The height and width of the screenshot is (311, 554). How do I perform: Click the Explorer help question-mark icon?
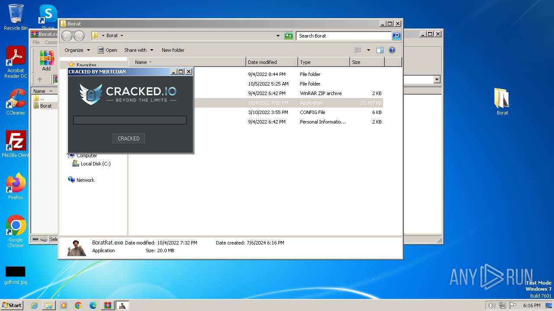392,50
